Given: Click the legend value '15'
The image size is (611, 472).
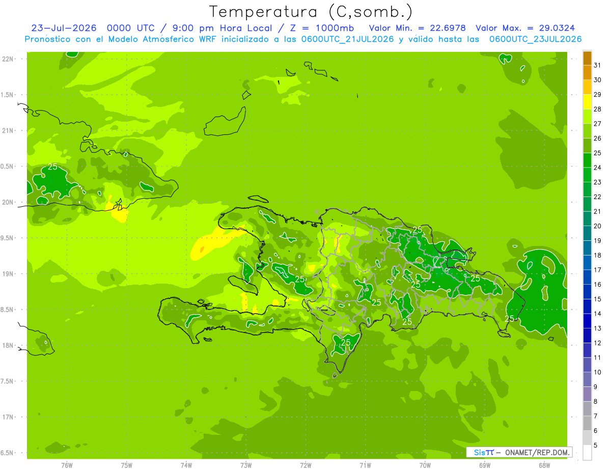Looking at the screenshot, I should pyautogui.click(x=597, y=299).
